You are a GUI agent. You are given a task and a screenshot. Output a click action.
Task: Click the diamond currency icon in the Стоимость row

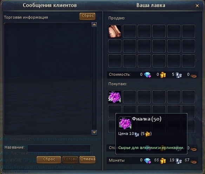(x=147, y=75)
